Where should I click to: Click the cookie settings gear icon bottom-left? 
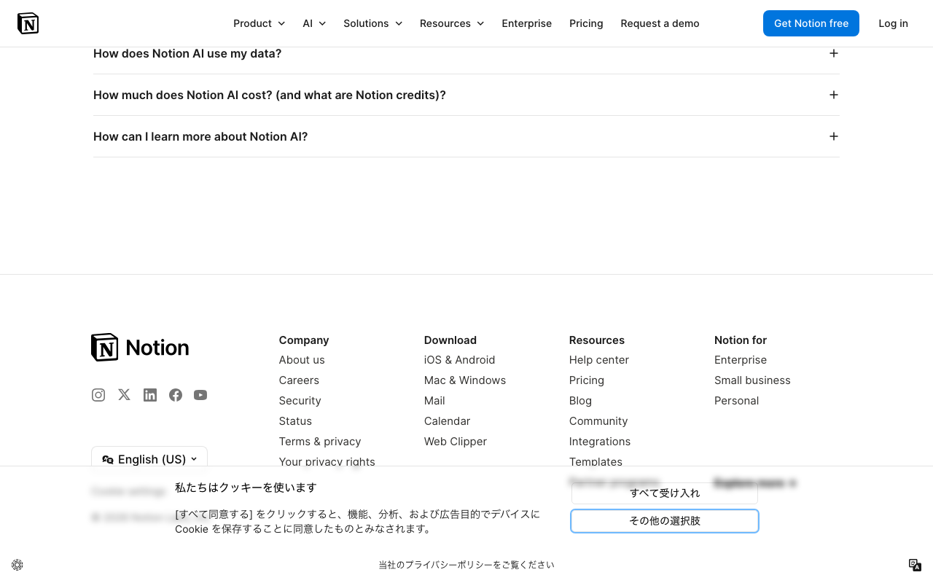tap(17, 565)
